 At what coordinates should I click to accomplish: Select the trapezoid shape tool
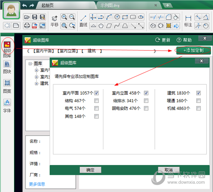(125, 26)
